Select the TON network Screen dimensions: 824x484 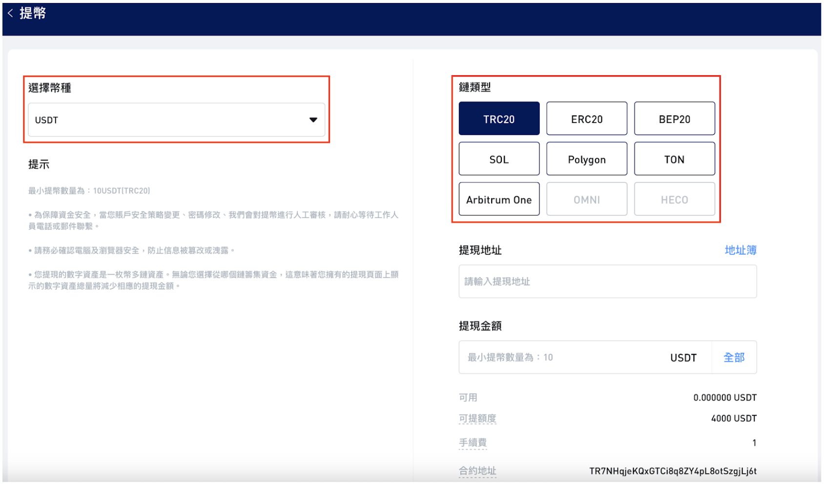(x=674, y=160)
